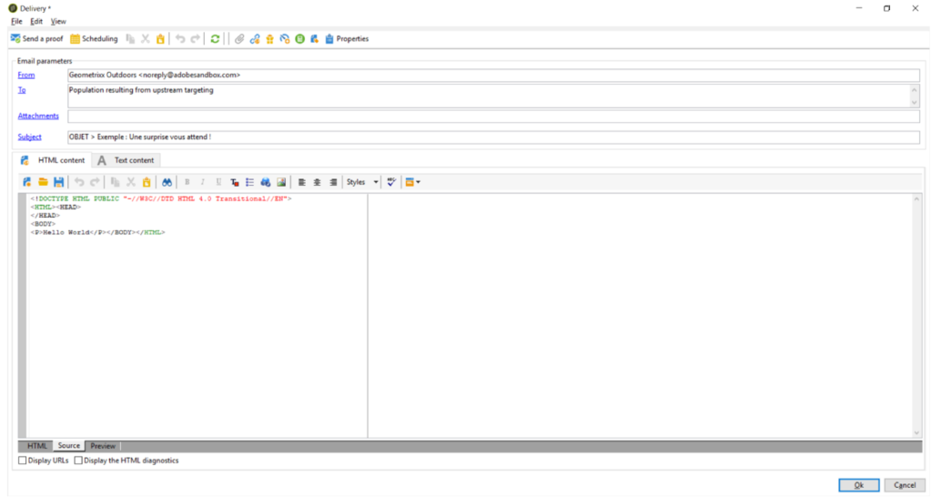The image size is (932, 497).
Task: Enable the Display URLs checkbox
Action: (23, 461)
